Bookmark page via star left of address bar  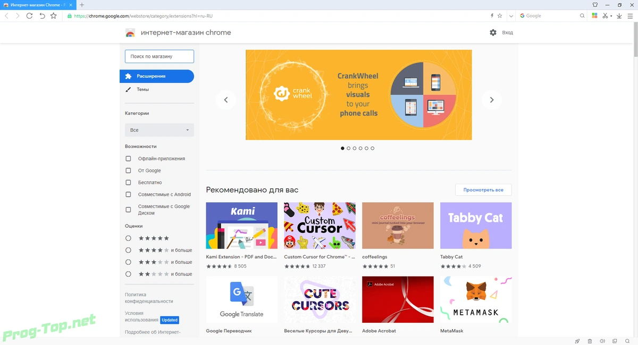[54, 16]
